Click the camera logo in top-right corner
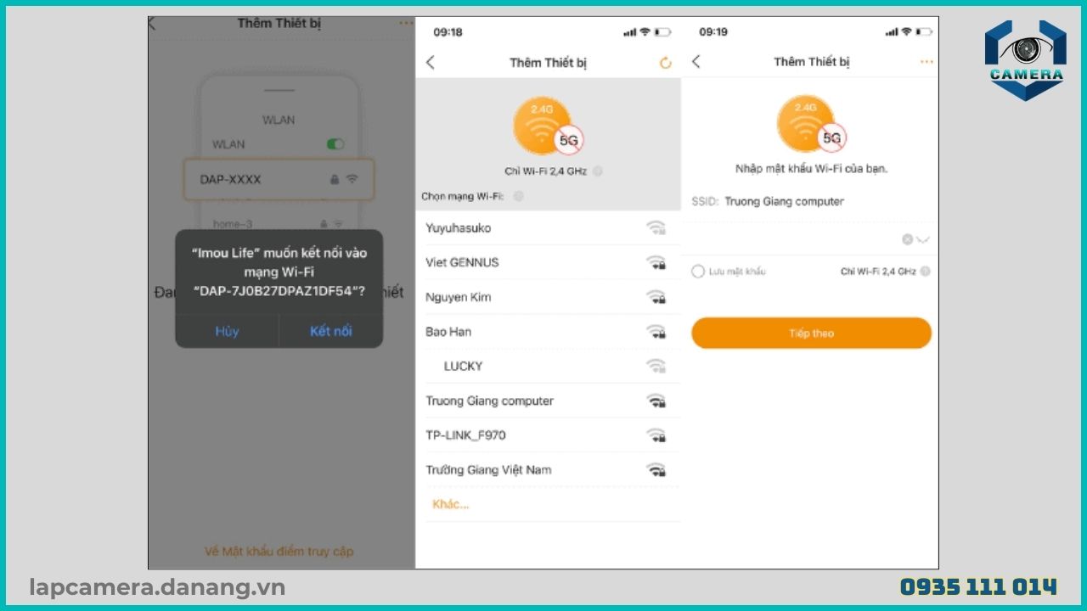The image size is (1087, 611). click(1025, 61)
